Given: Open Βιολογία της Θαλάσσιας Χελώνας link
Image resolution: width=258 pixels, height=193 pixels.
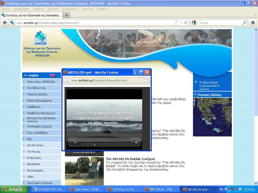Looking at the screenshot, I should pos(42,120).
